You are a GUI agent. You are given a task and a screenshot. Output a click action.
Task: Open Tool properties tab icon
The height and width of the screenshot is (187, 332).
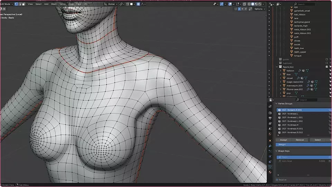click(270, 106)
